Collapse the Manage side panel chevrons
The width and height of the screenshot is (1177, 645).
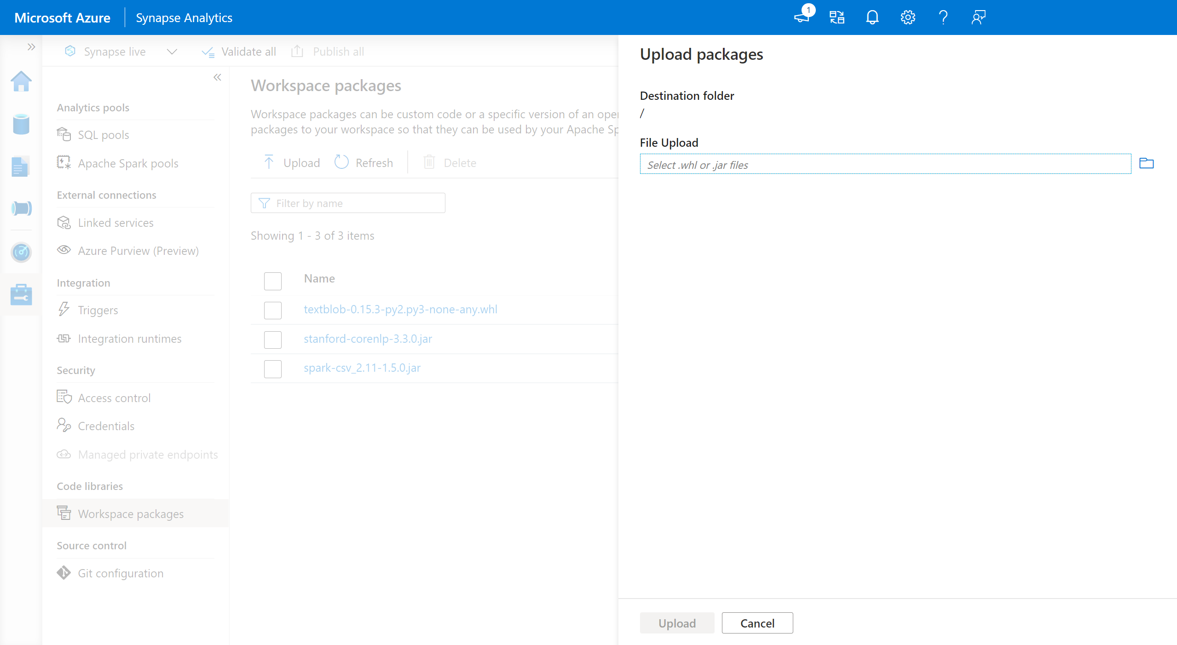pyautogui.click(x=217, y=77)
